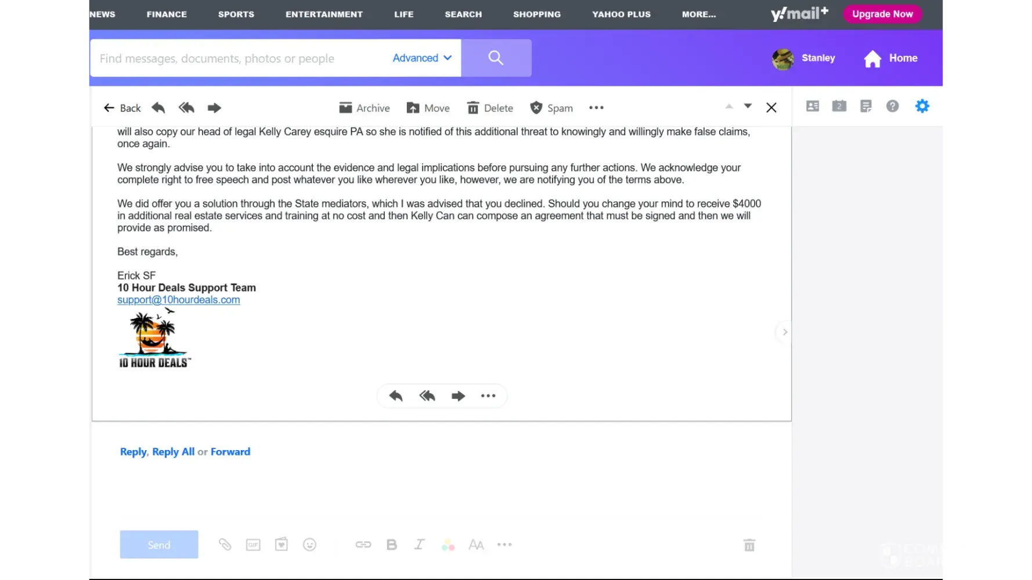Open the Search menu item
Image resolution: width=1032 pixels, height=580 pixels.
463,14
